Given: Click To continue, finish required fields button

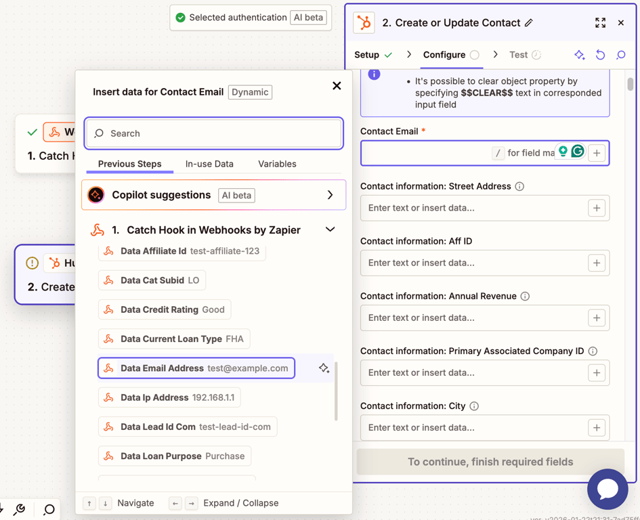Looking at the screenshot, I should 490,462.
